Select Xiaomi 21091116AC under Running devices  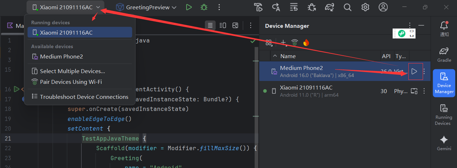[80, 32]
